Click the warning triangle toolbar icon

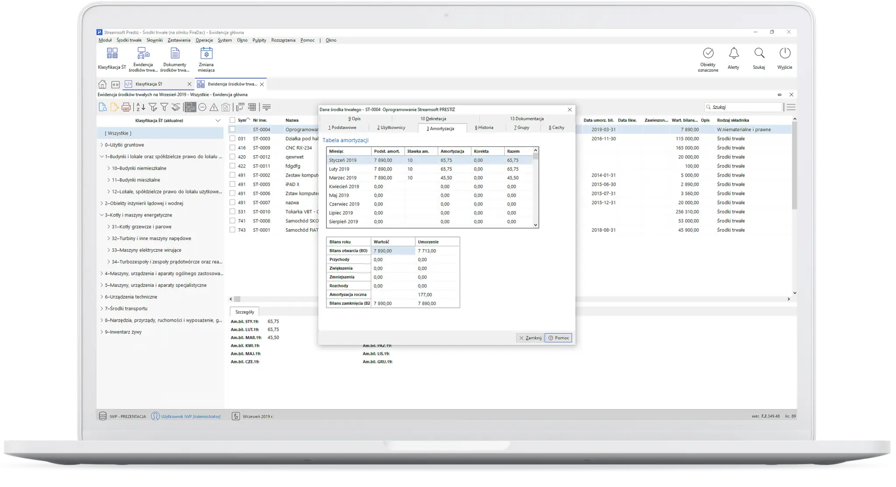214,107
